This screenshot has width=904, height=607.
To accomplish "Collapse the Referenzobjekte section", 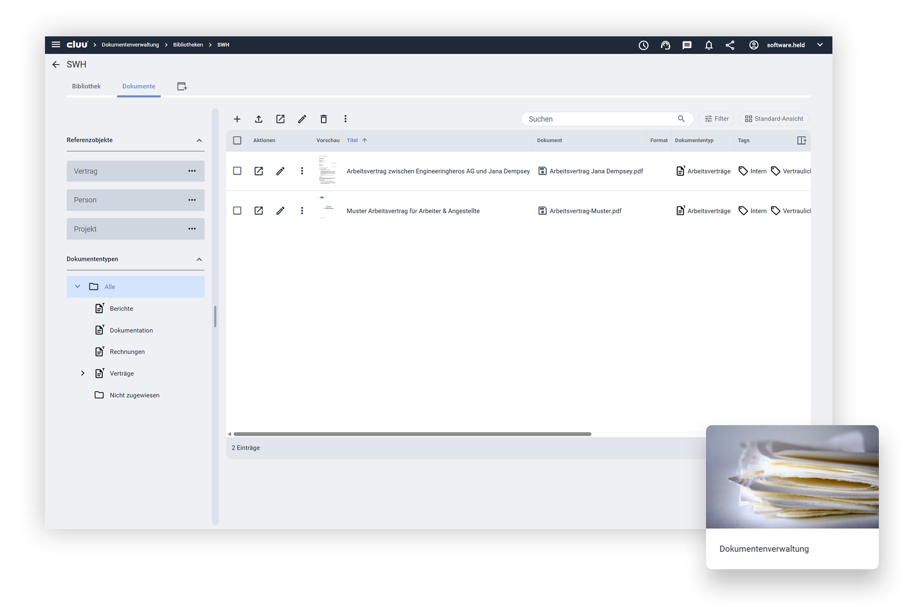I will tap(199, 140).
